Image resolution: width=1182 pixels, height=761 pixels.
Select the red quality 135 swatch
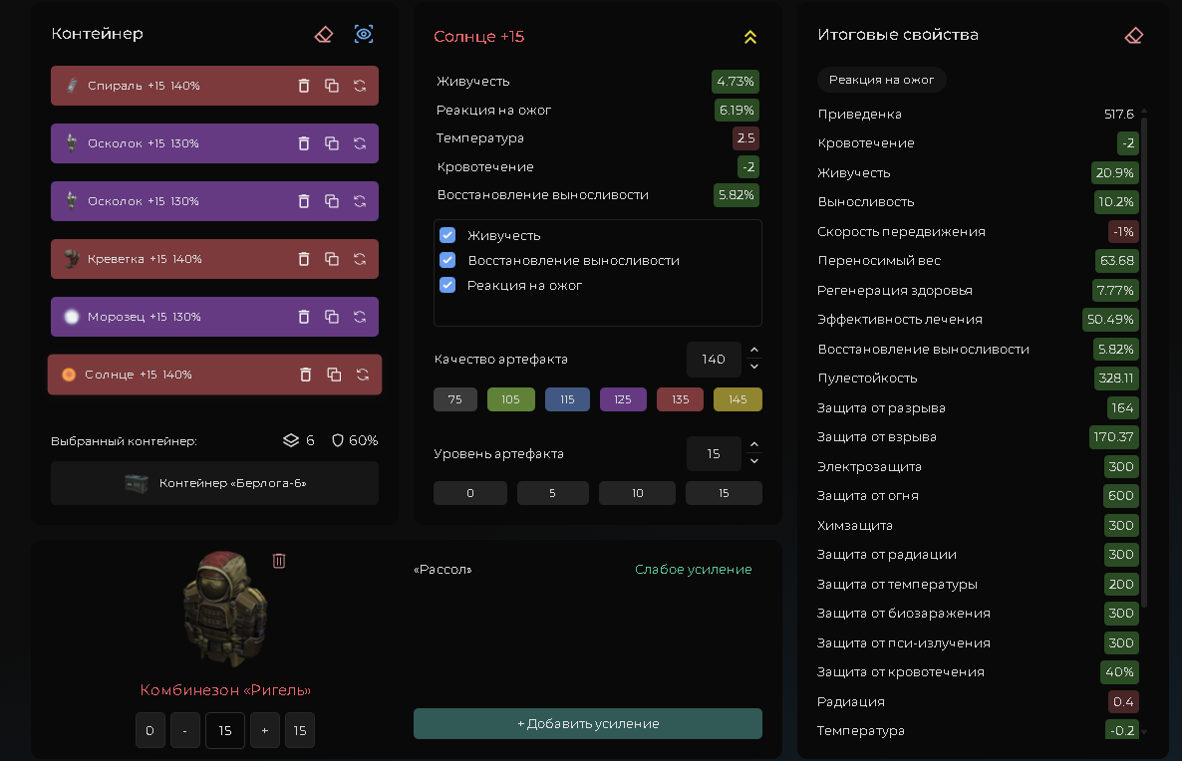680,399
